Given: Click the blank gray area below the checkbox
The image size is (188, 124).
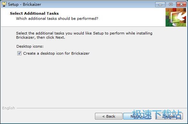Looking at the screenshot, I should coord(94,81).
